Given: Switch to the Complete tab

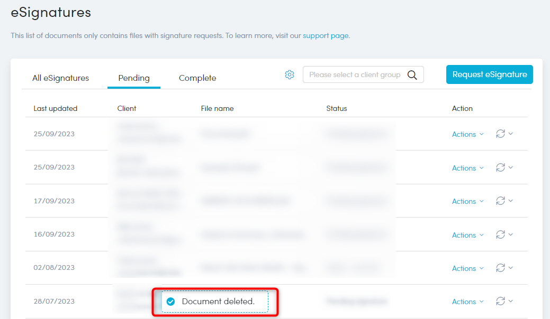Looking at the screenshot, I should [x=197, y=78].
